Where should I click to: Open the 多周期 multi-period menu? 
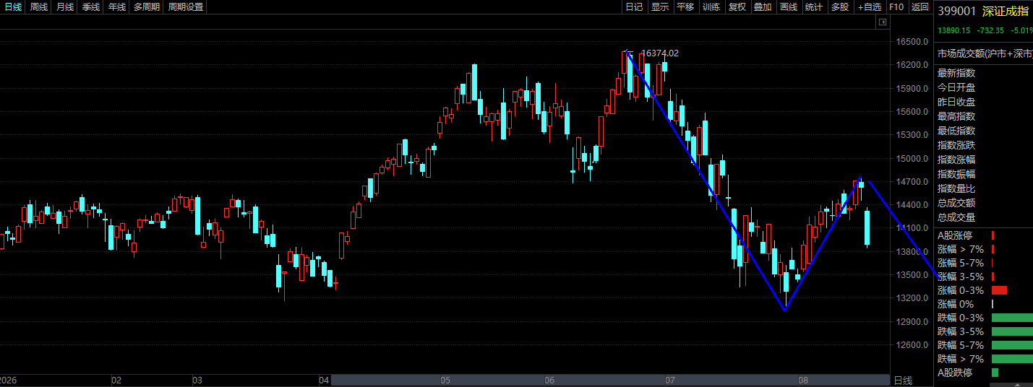[147, 7]
